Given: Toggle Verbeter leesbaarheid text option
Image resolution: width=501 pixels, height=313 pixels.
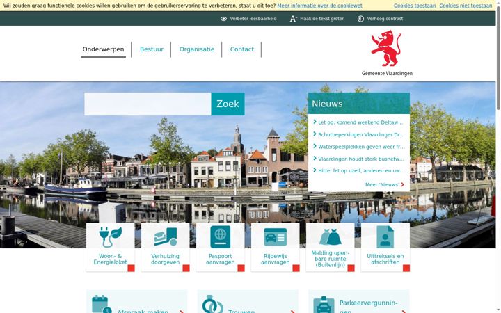Looking at the screenshot, I should pos(253,19).
